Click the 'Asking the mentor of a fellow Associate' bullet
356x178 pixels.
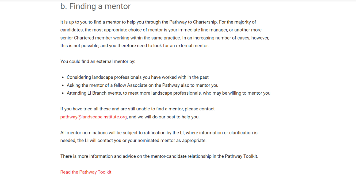(x=142, y=85)
